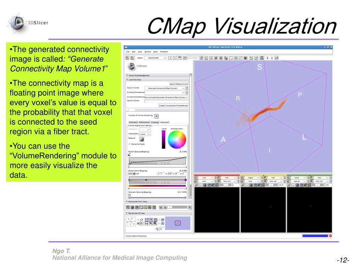Screen dimensions: 363x272
Task: Collapse the Manipulate 3D View section
Action: tap(158, 213)
